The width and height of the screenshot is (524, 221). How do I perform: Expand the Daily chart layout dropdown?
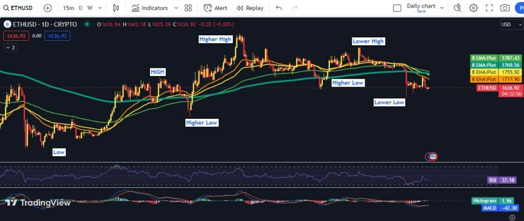point(442,8)
